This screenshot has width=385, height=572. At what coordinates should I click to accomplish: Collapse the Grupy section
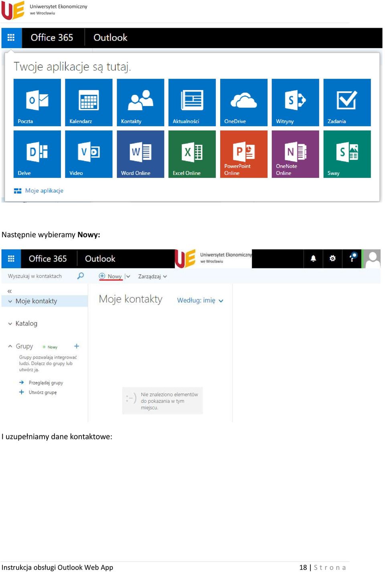tap(10, 346)
